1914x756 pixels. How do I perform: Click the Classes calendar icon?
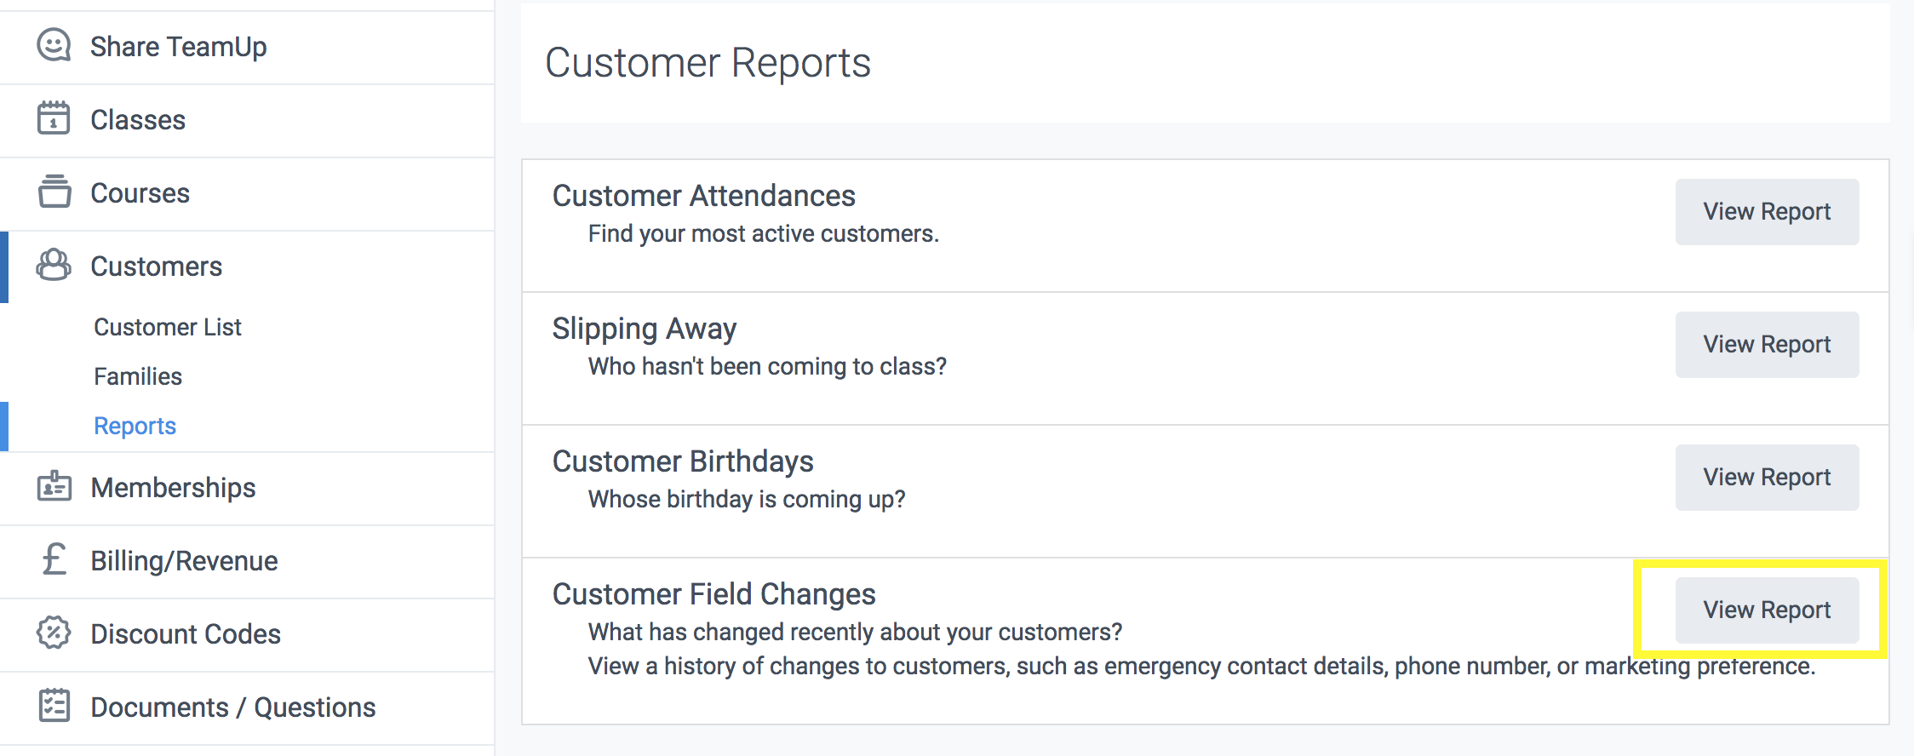[x=53, y=118]
